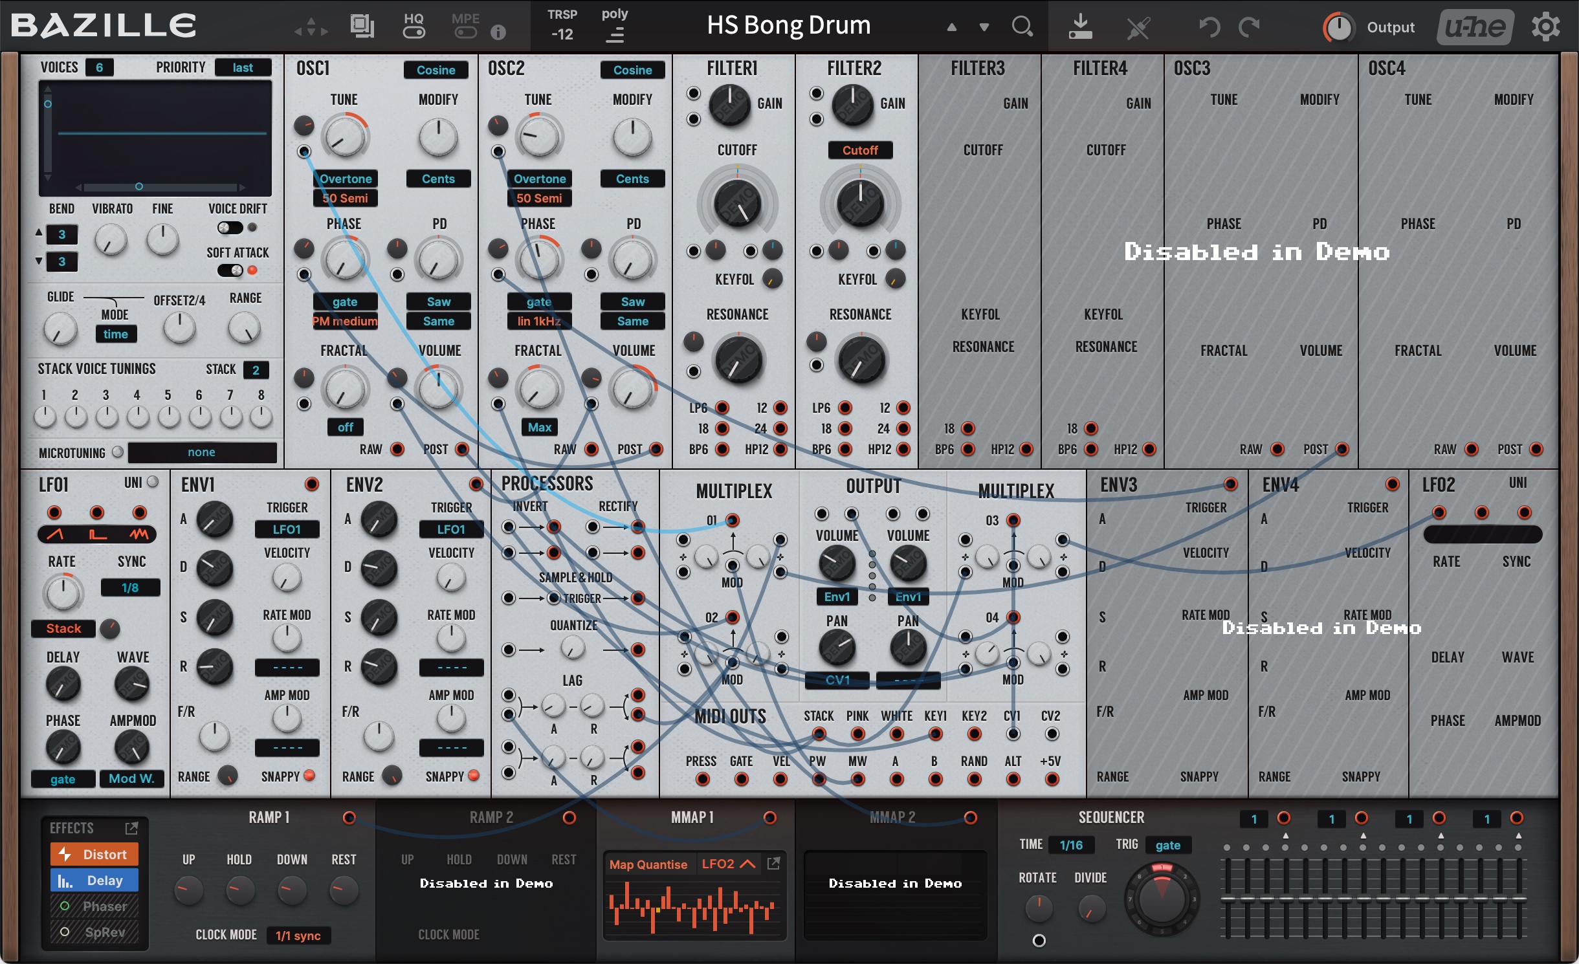
Task: Toggle ENV1 Snappy switch
Action: pyautogui.click(x=309, y=775)
